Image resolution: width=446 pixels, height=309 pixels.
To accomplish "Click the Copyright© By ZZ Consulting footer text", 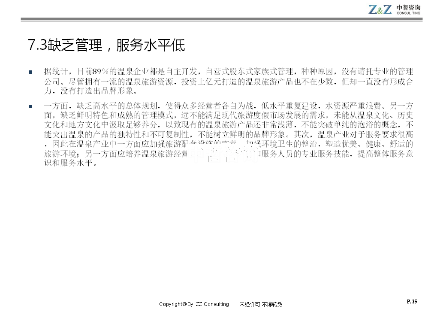I will pos(194,304).
